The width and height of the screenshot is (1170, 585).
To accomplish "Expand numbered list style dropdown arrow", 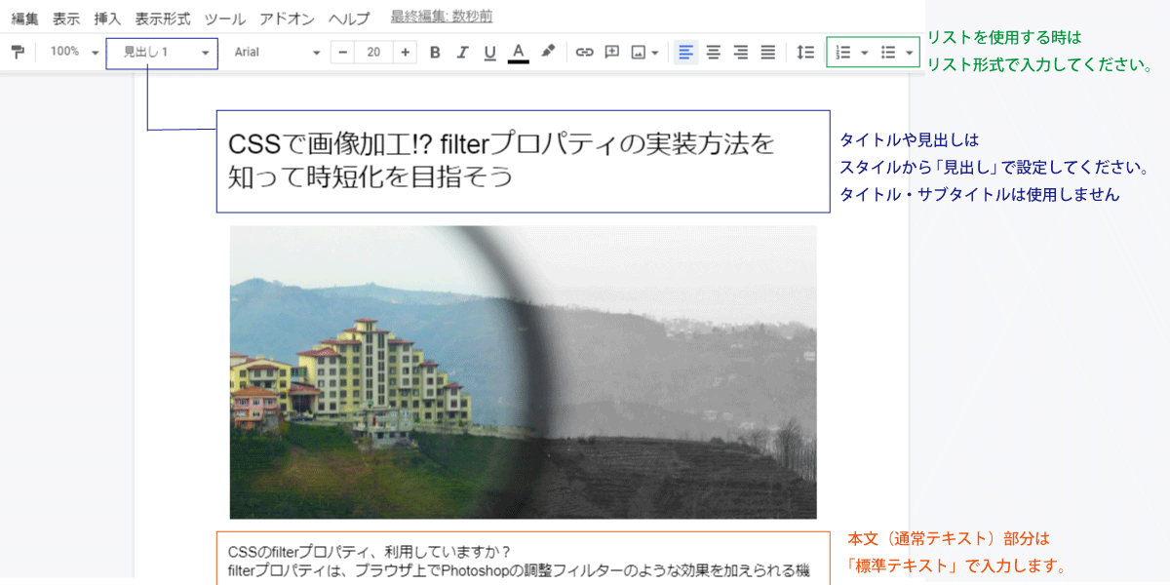I will [864, 54].
